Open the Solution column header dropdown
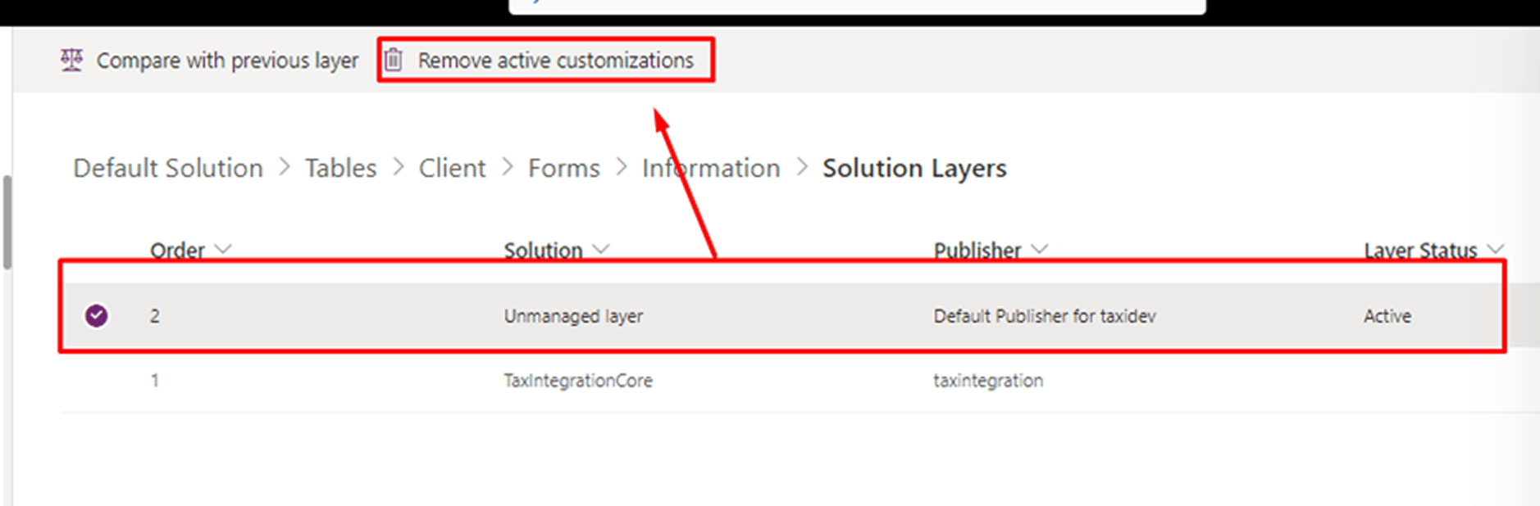 (601, 249)
